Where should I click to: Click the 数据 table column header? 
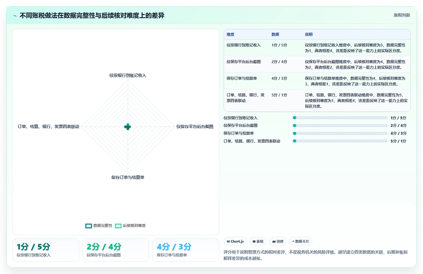[276, 35]
